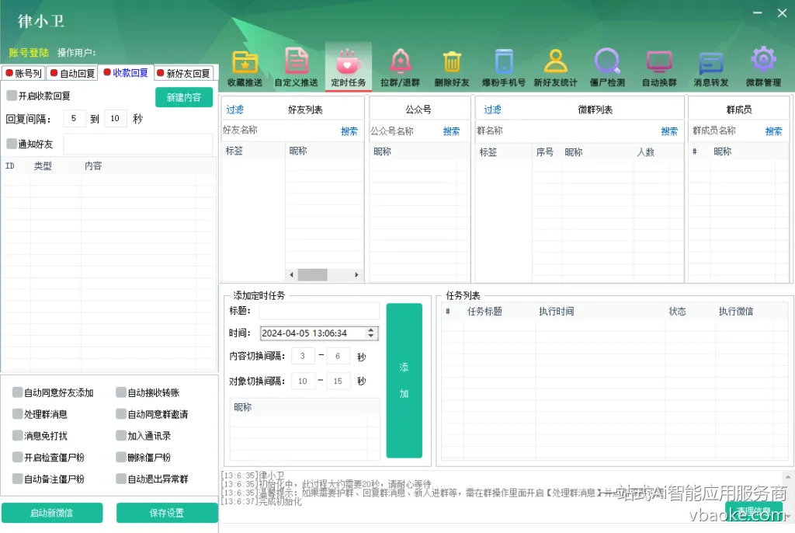Click 搜索 next to 群成员名称

pyautogui.click(x=774, y=131)
